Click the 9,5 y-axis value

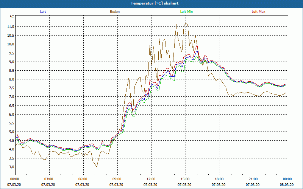click(11, 53)
